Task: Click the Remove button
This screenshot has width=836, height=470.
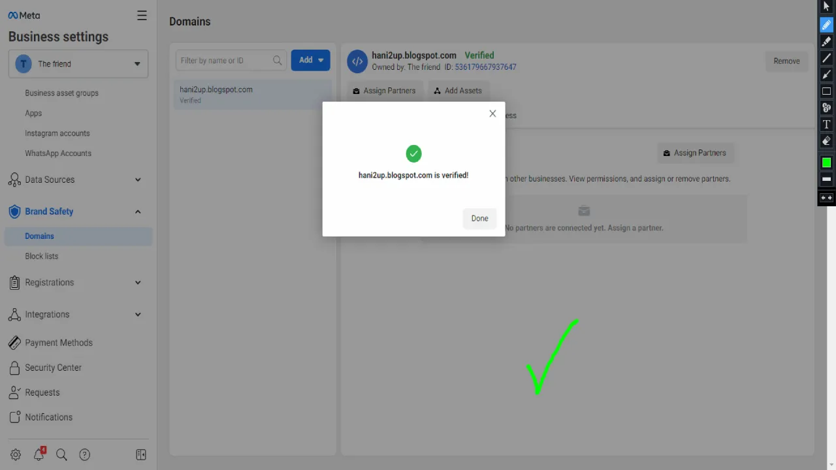Action: (786, 61)
